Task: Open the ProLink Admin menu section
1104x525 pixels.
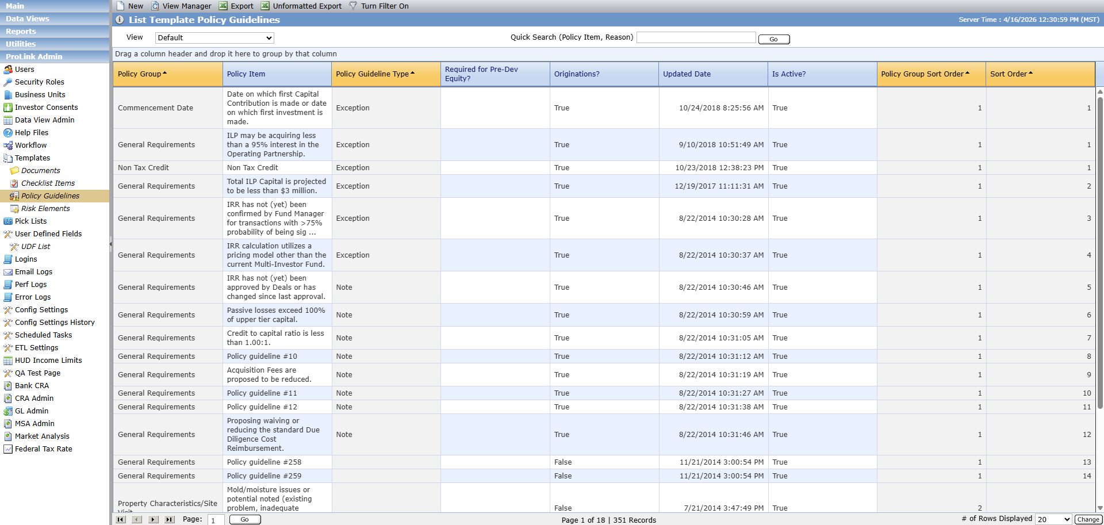Action: [55, 56]
